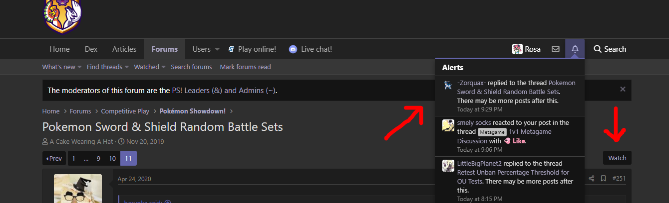This screenshot has height=203, width=669.
Task: Go to the Articles tab
Action: tap(124, 49)
